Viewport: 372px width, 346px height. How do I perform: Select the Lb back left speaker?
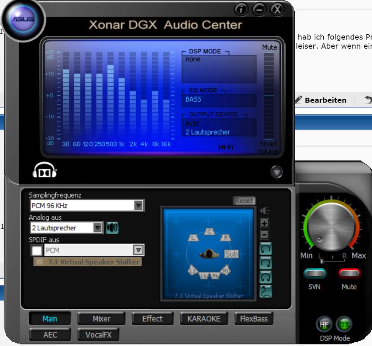point(204,276)
